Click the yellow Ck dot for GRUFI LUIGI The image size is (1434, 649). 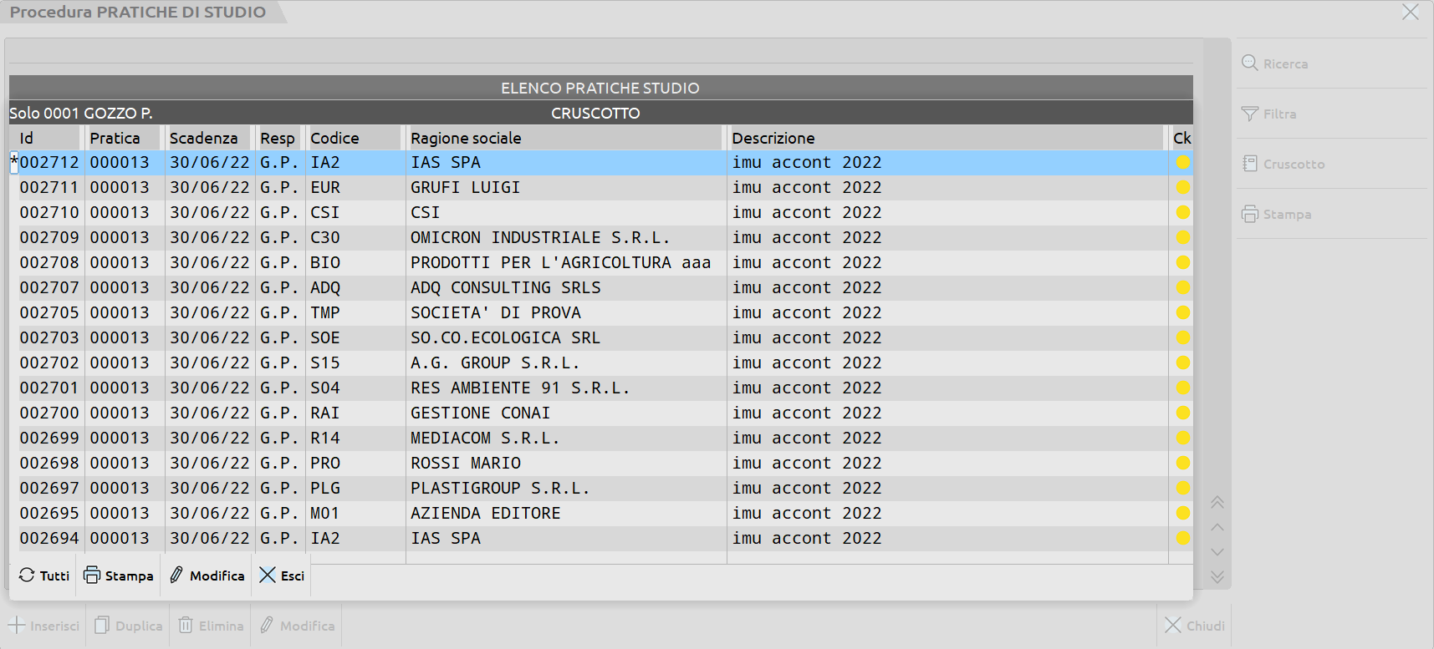point(1182,187)
